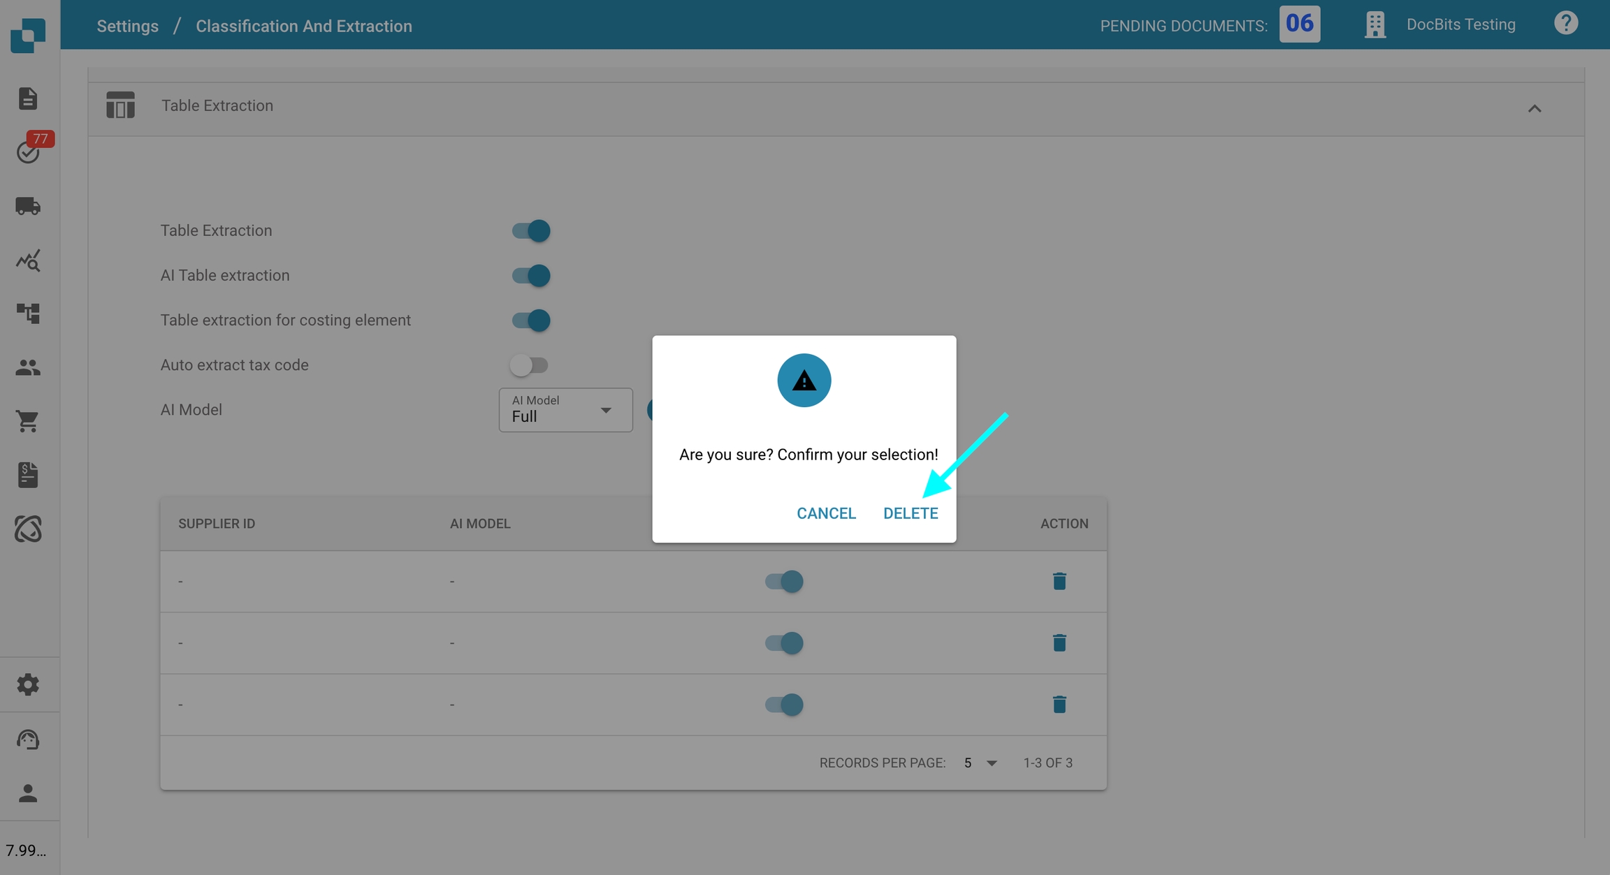The width and height of the screenshot is (1610, 875).
Task: Toggle the Table Extraction switch
Action: click(x=530, y=230)
